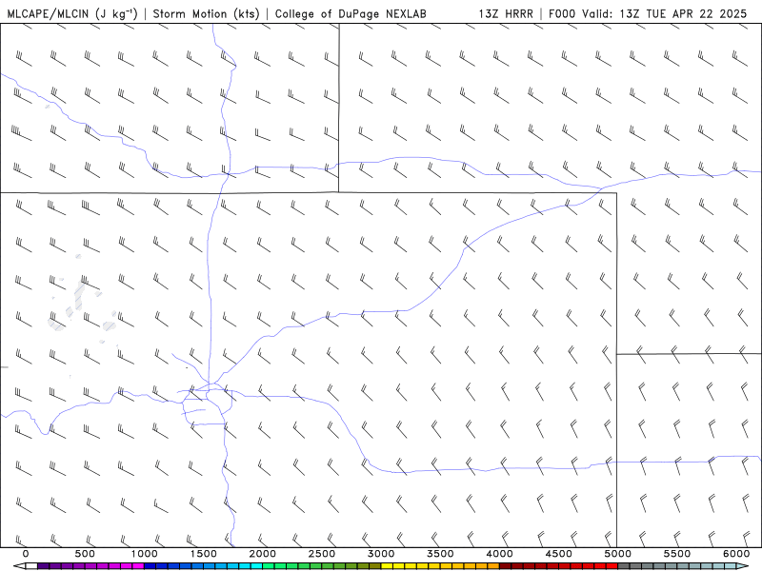Viewport: 762px width, 571px height.
Task: Click the colorbar label "6000"
Action: (x=736, y=554)
